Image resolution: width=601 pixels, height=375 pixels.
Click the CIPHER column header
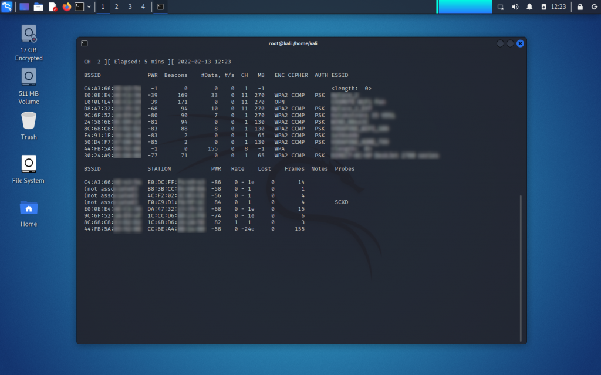pos(298,75)
